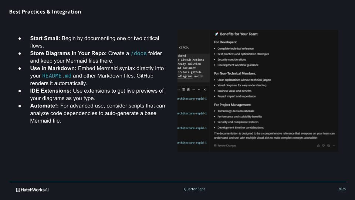Open more options beside the copy icon
This screenshot has height=200, width=355.
coord(334,146)
